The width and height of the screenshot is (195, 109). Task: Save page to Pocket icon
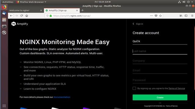pyautogui.click(x=156, y=16)
